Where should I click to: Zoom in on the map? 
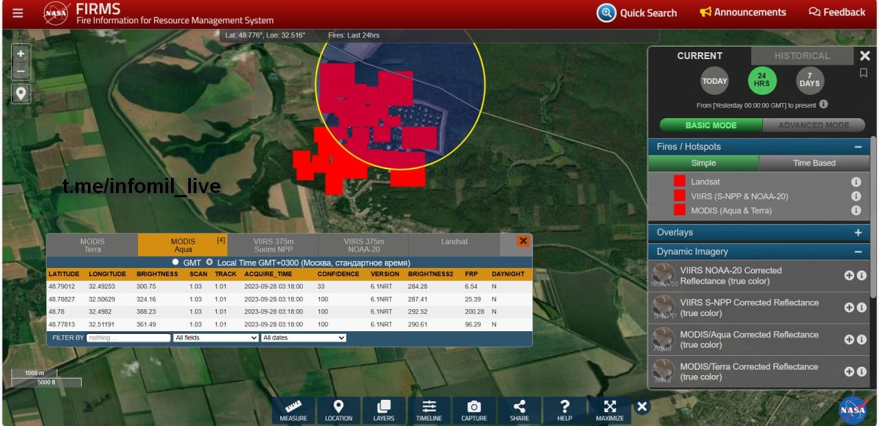21,54
